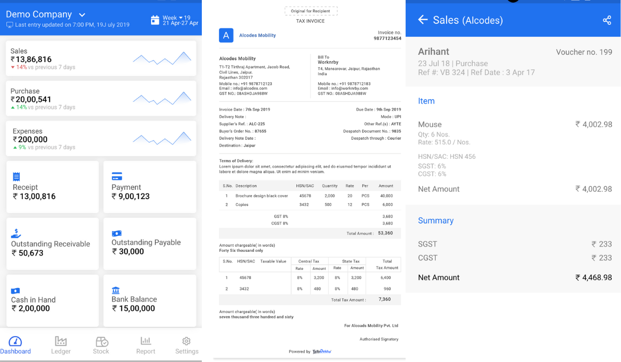Click info@alcodes.com email in invoice

coord(250,88)
